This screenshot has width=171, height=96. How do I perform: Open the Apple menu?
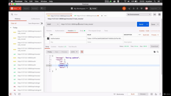click(12, 1)
